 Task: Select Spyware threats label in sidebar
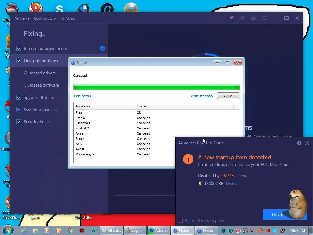click(x=39, y=97)
